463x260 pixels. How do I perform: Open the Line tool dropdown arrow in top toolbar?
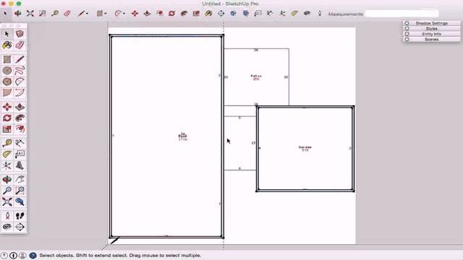[x=87, y=14]
